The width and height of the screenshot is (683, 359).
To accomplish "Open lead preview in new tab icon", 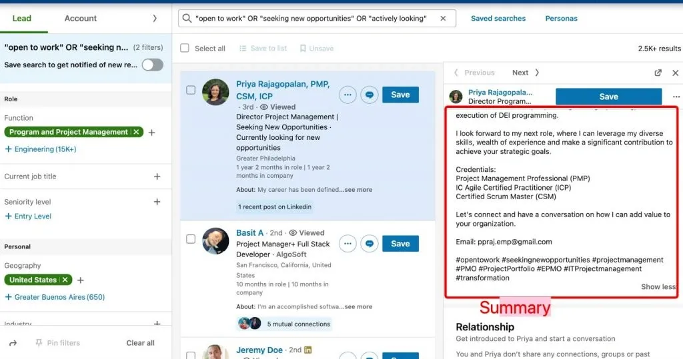I will [x=658, y=73].
